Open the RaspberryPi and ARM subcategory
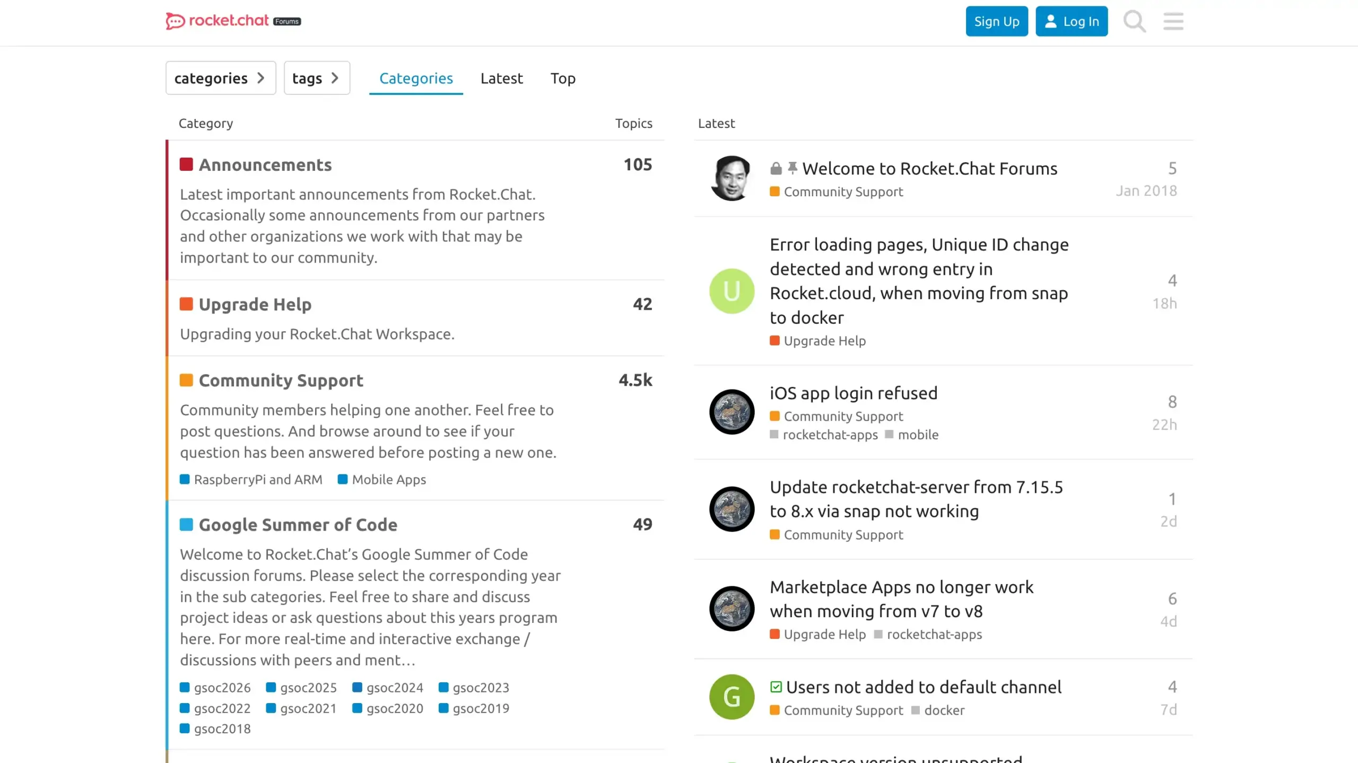The width and height of the screenshot is (1358, 763). click(x=251, y=480)
